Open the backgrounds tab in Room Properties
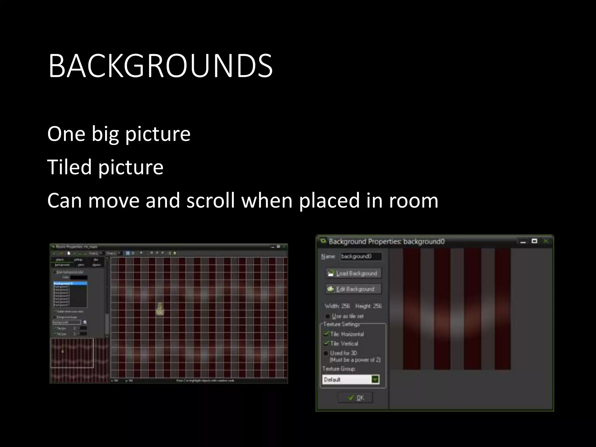596x447 pixels. click(62, 265)
